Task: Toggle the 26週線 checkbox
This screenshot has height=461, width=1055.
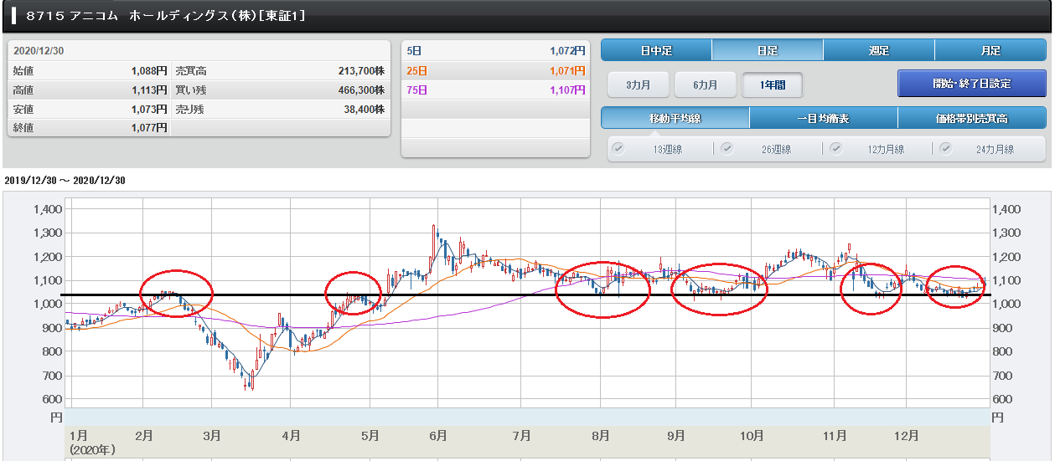Action: pos(727,149)
